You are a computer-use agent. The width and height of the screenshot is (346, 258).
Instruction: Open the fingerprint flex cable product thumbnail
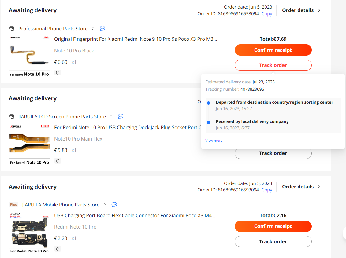[x=30, y=56]
